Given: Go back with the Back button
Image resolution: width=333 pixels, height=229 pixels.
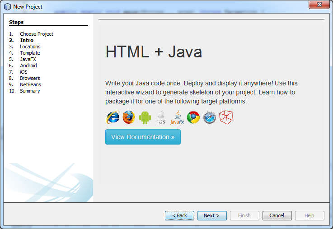Looking at the screenshot, I should click(179, 215).
